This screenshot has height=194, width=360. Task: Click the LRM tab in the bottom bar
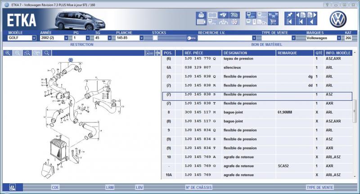110,187
